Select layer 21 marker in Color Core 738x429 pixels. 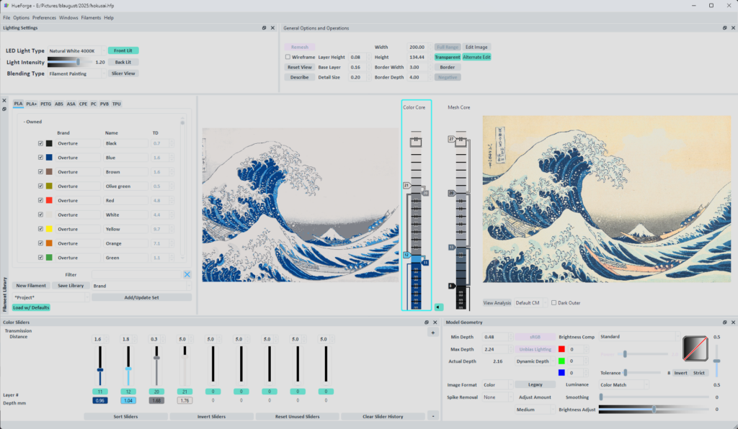coord(406,186)
